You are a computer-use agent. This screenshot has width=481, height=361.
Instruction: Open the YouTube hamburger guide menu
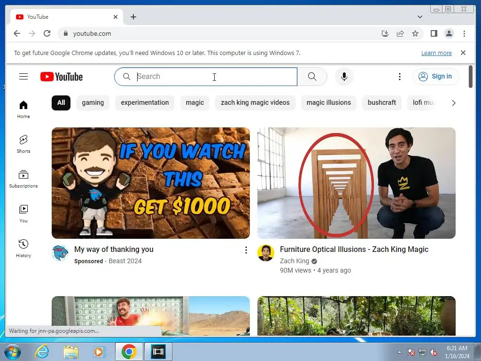(x=23, y=77)
